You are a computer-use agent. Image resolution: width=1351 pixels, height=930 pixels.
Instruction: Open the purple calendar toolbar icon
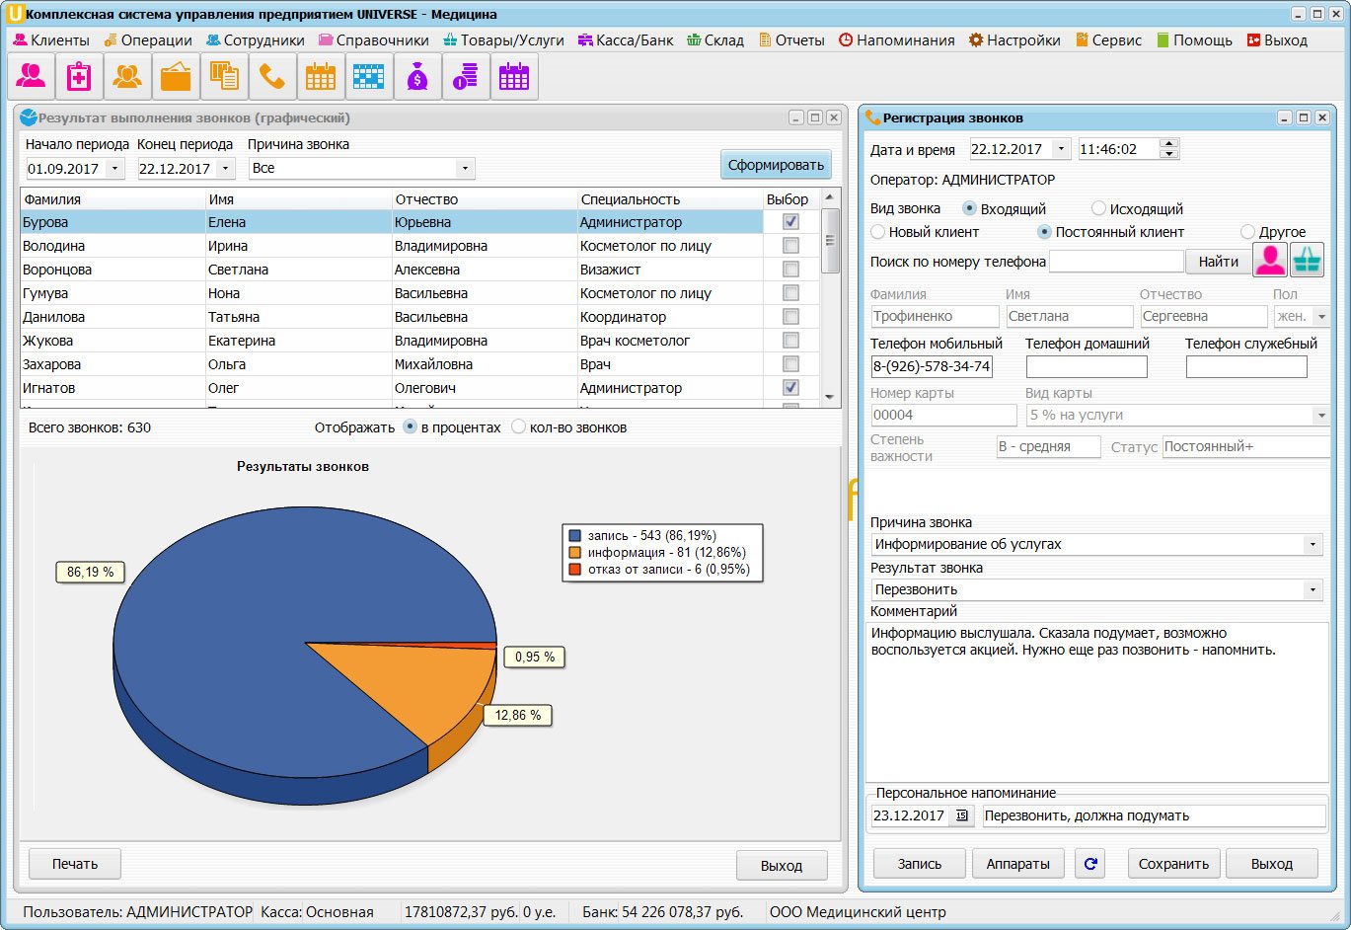click(x=514, y=76)
